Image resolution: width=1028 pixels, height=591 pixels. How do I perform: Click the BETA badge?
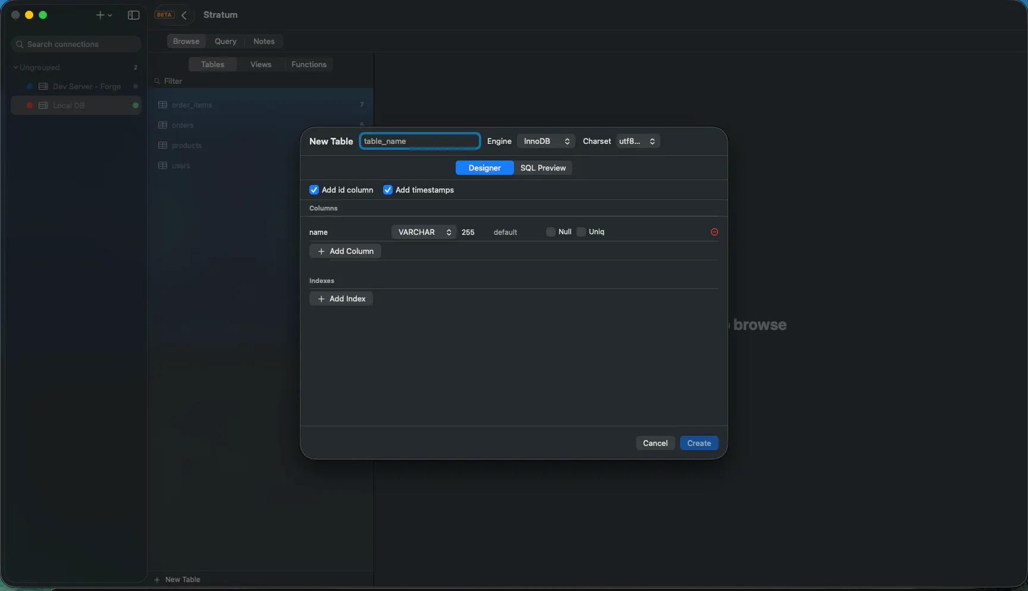pyautogui.click(x=164, y=15)
